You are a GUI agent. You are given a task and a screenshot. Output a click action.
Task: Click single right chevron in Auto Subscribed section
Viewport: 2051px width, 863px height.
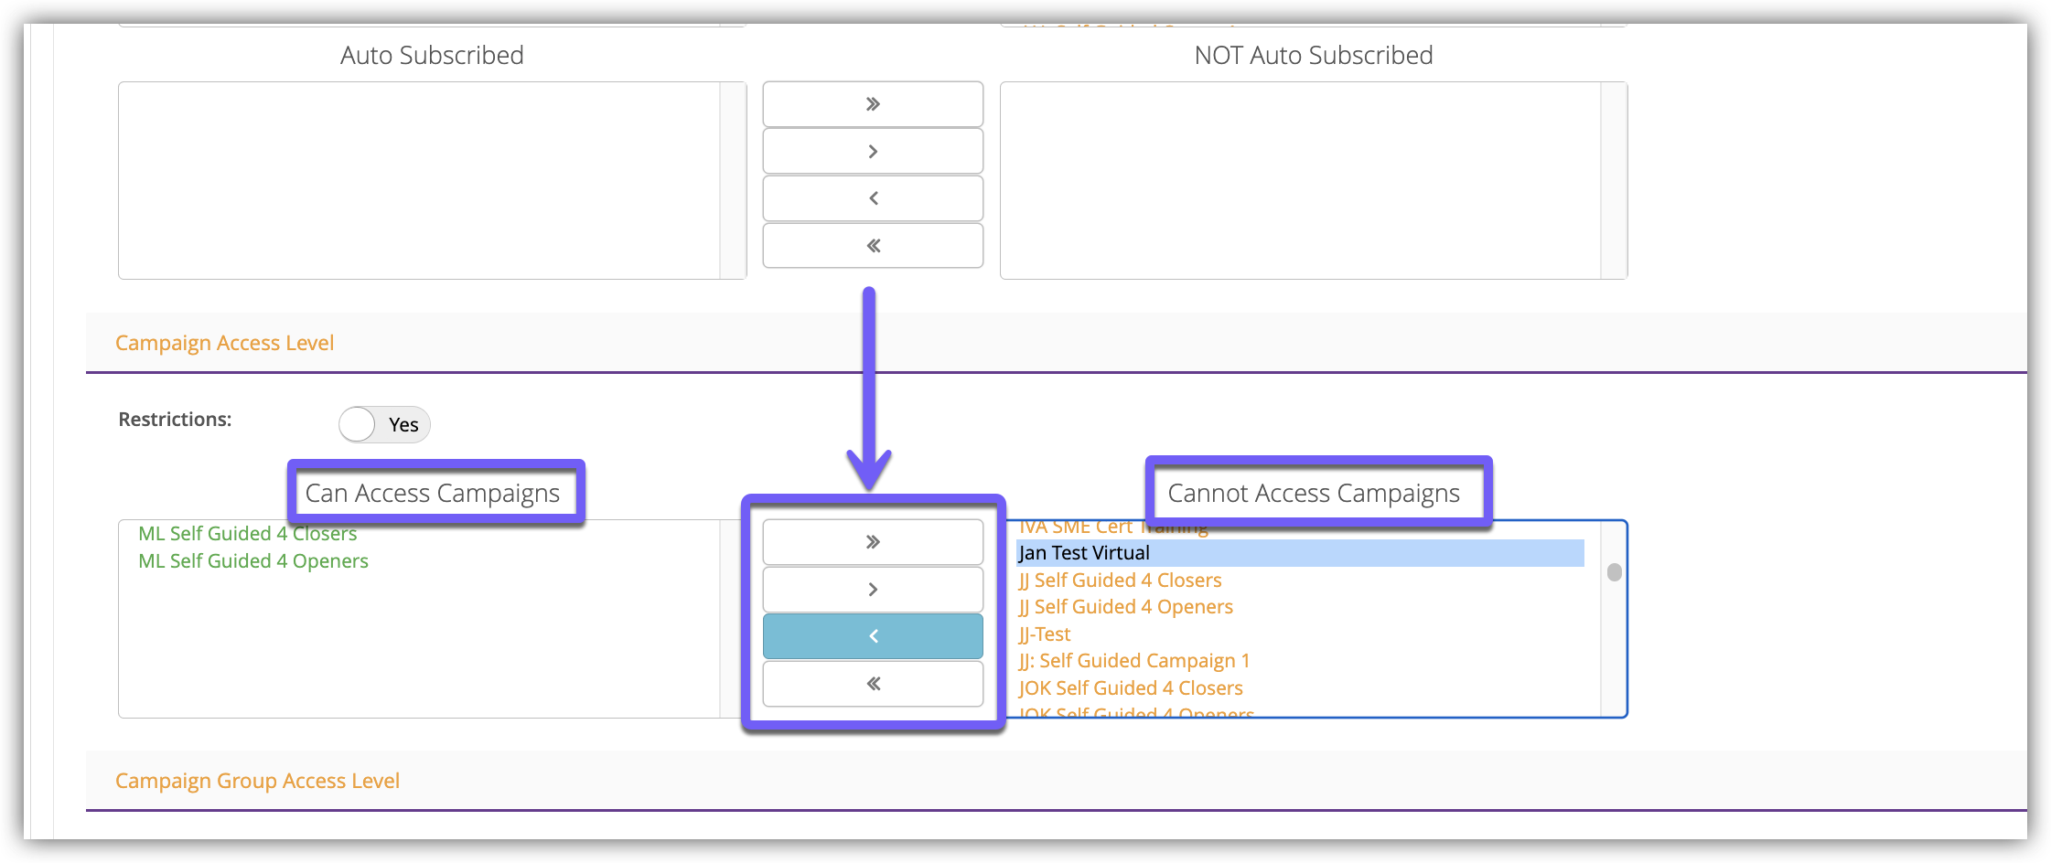point(873,152)
